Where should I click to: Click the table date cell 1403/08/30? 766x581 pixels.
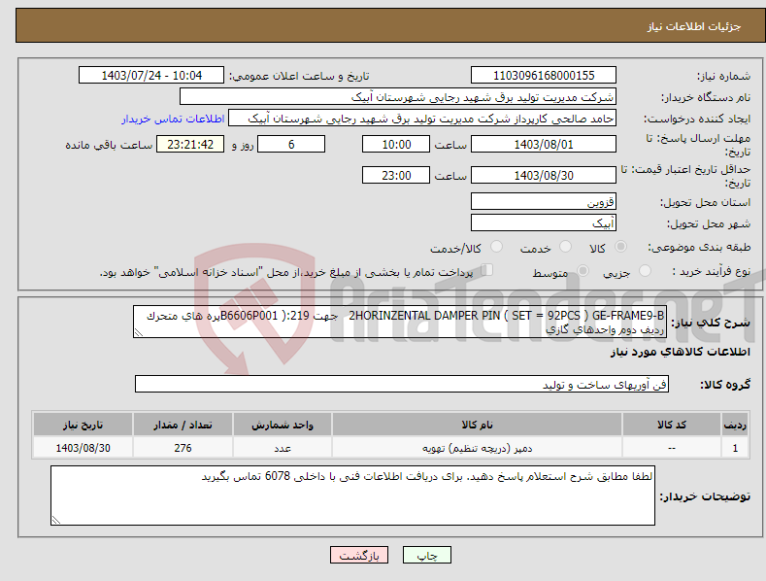tap(83, 448)
